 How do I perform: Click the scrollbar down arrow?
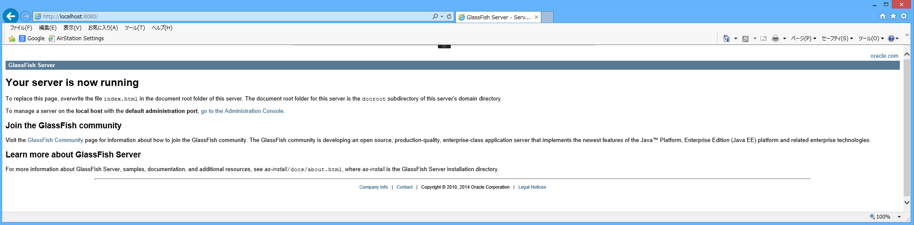tap(907, 202)
